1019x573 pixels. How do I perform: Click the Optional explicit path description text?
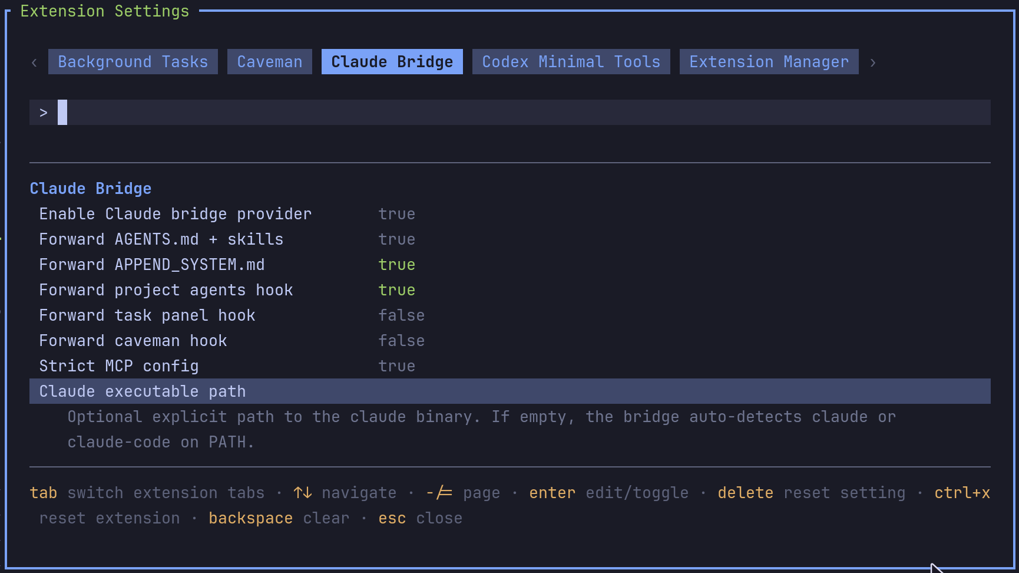tap(482, 430)
